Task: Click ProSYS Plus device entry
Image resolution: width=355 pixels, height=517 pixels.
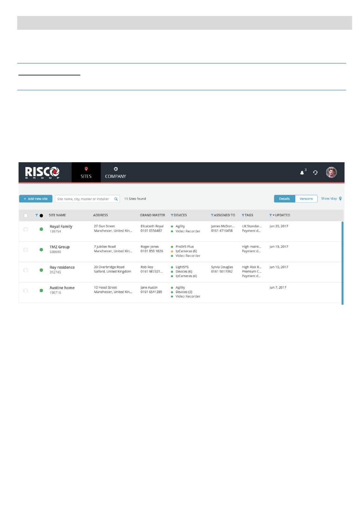Action: (185, 247)
